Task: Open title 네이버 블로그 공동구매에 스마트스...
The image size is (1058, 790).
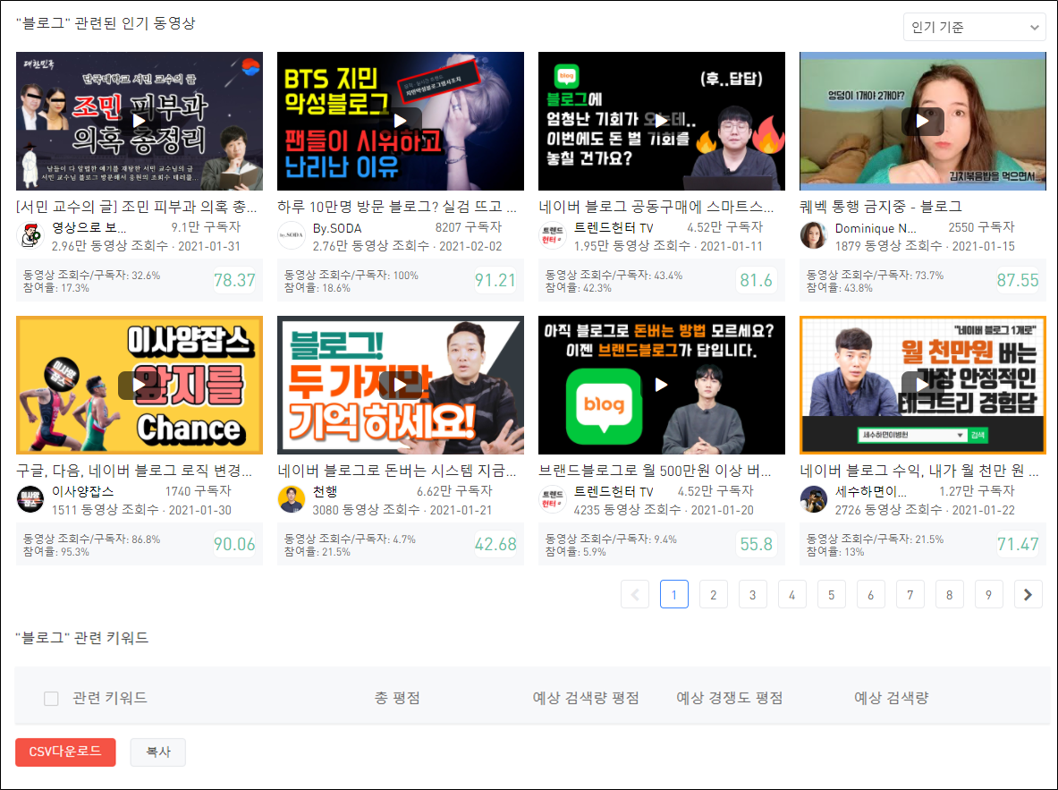Action: [x=657, y=207]
